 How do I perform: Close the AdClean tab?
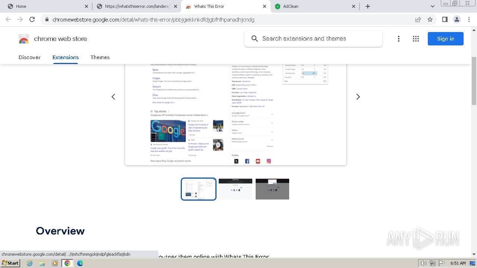[x=354, y=6]
